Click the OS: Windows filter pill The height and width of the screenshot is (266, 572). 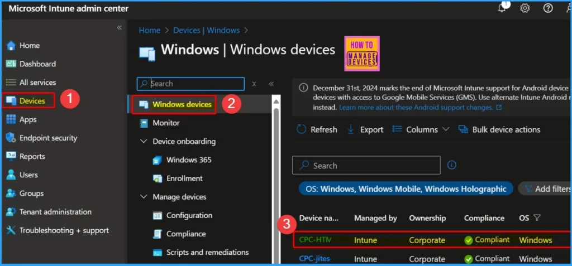click(406, 188)
